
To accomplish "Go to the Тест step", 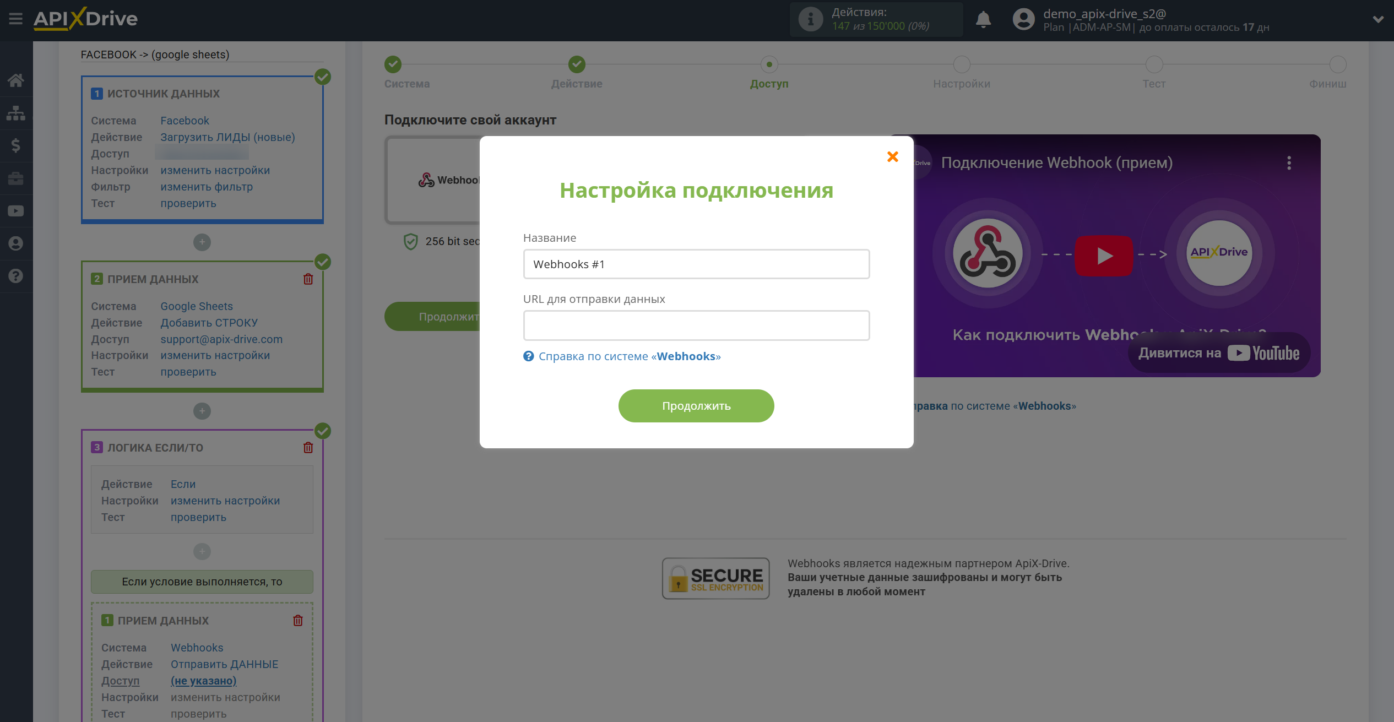I will click(x=1154, y=64).
